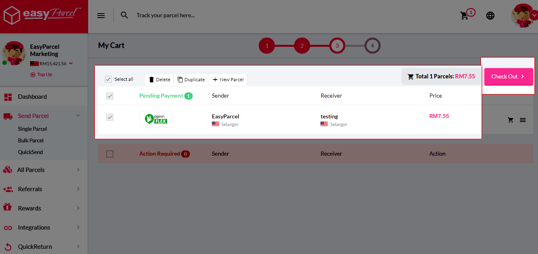Collapse the Send Parcel chevron
The height and width of the screenshot is (254, 538).
[78, 116]
